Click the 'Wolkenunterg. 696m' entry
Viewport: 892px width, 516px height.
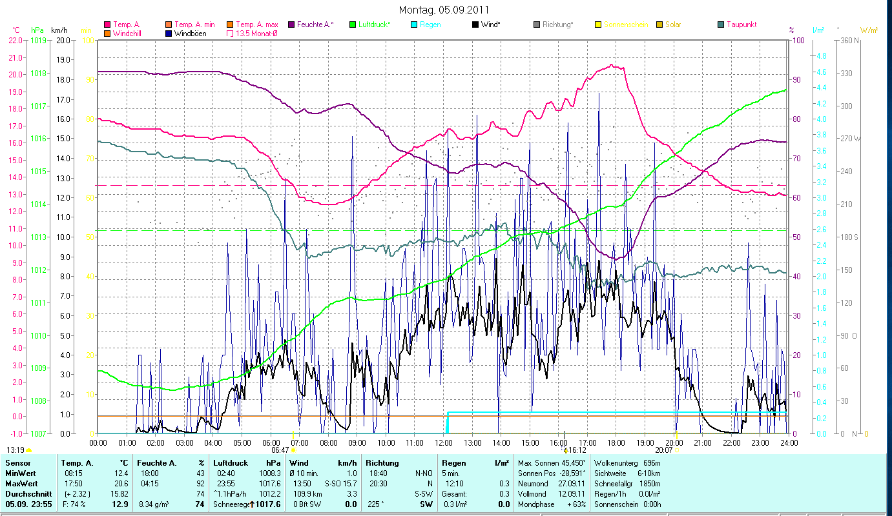[x=627, y=463]
